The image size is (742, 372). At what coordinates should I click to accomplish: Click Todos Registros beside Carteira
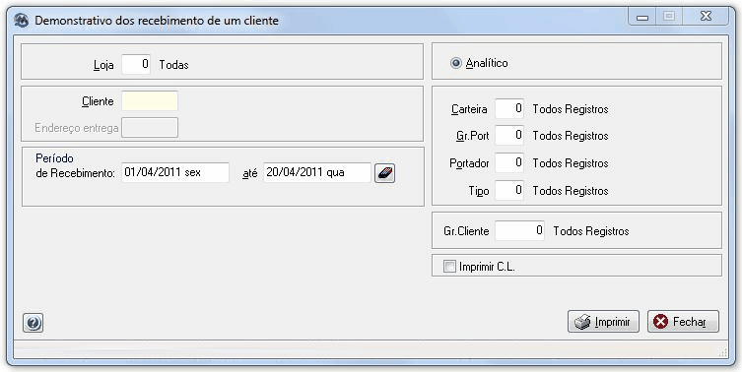[x=571, y=109]
